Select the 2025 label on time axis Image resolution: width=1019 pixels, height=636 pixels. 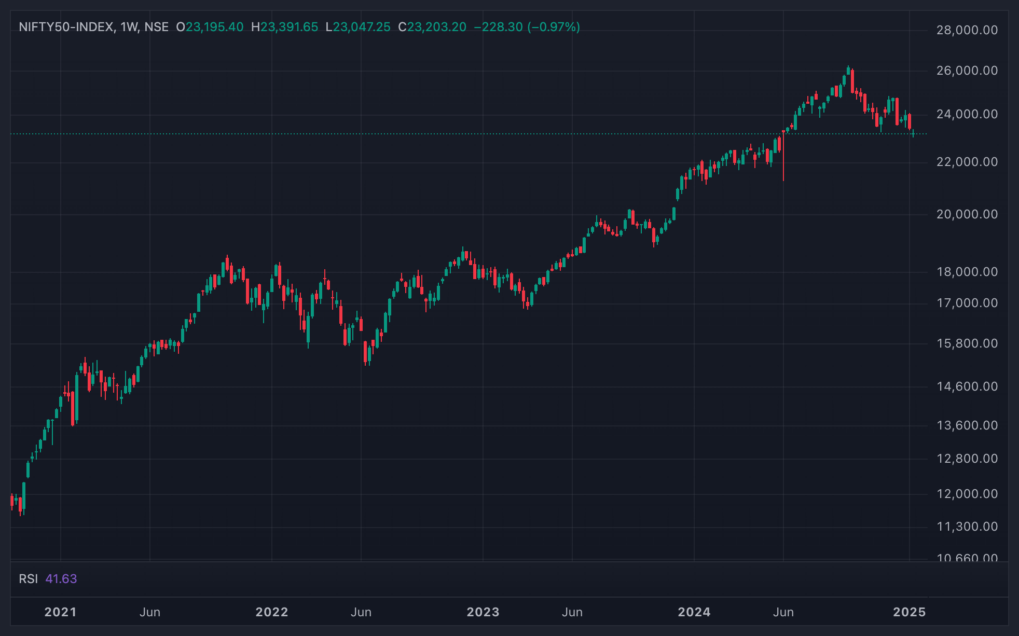[909, 612]
